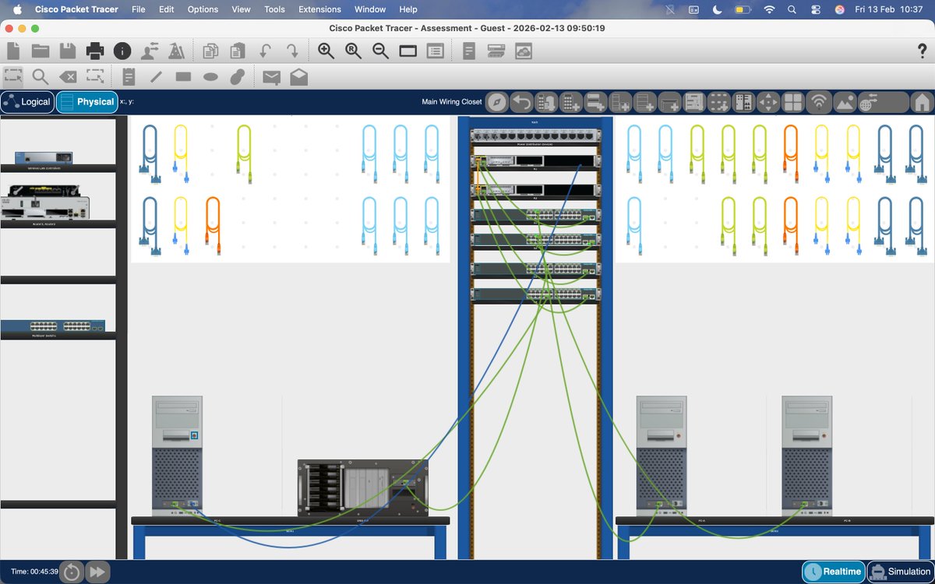
Task: Go back one level with the return arrow
Action: point(521,102)
